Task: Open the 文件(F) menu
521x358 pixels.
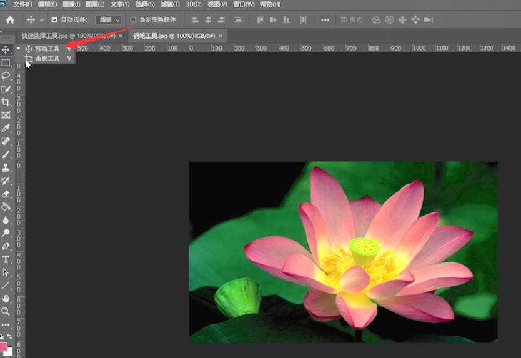Action: (22, 4)
